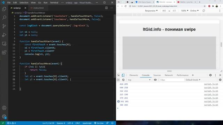
Task: Switch to the Network tab in DevTools
Action: pyautogui.click(x=169, y=75)
